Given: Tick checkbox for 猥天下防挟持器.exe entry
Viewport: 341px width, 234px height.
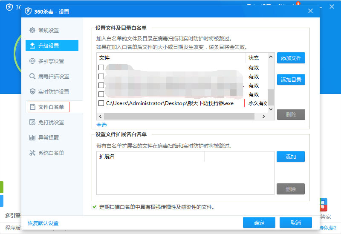Looking at the screenshot, I should (x=101, y=103).
